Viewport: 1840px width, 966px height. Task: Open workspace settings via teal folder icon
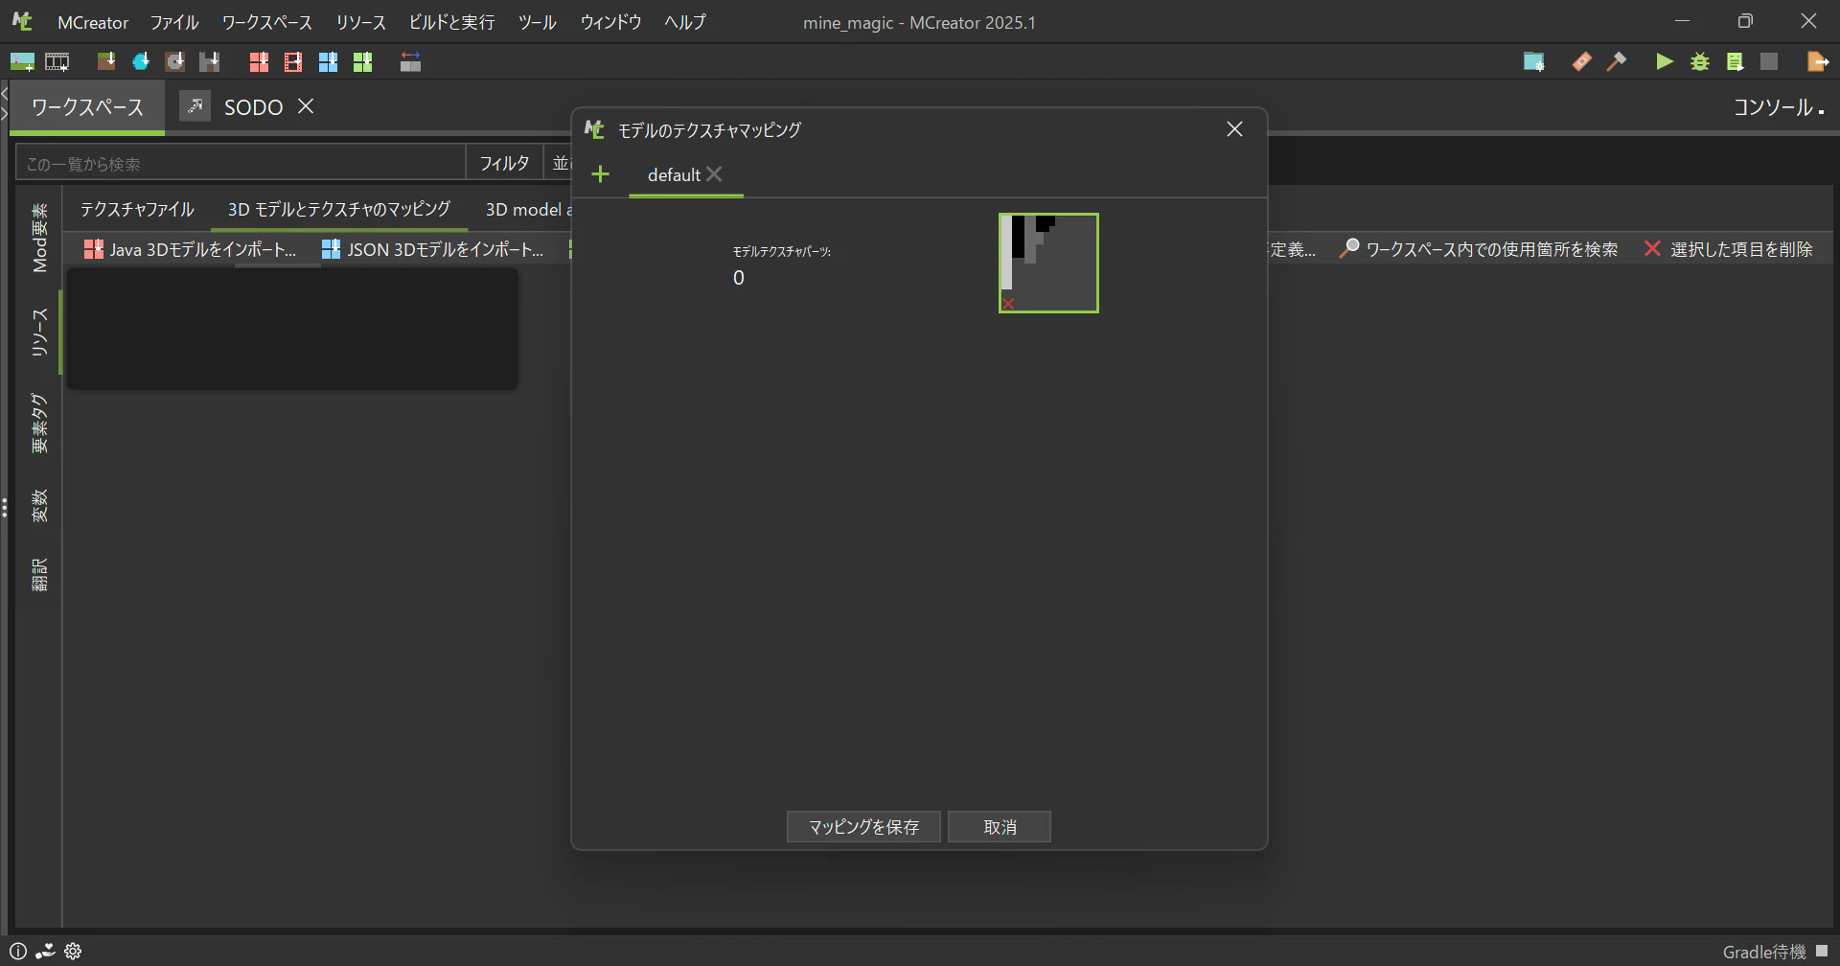[1533, 62]
